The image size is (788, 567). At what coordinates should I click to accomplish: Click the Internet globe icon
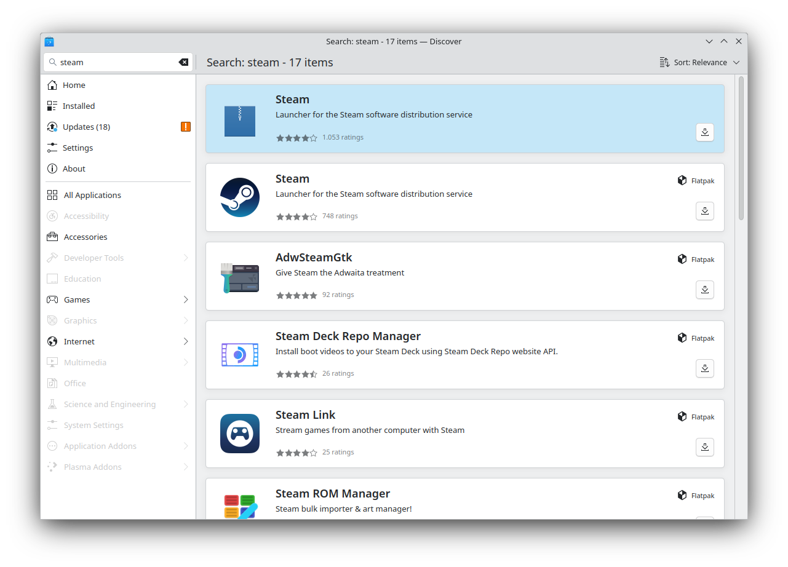click(52, 341)
